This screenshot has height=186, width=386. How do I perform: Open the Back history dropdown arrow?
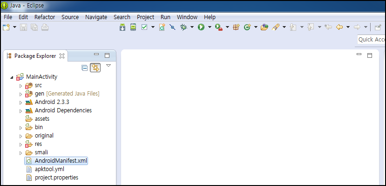pyautogui.click(x=348, y=27)
